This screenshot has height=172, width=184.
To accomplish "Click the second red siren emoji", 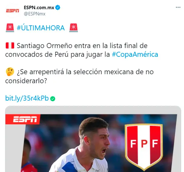I will click(74, 28).
